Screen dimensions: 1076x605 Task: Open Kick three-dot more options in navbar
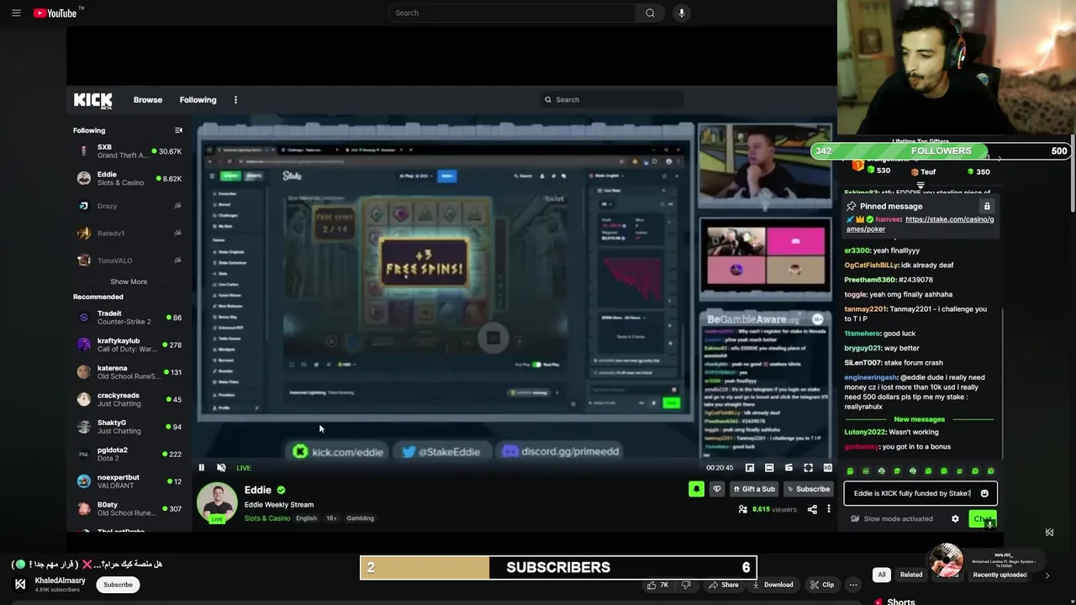[235, 100]
